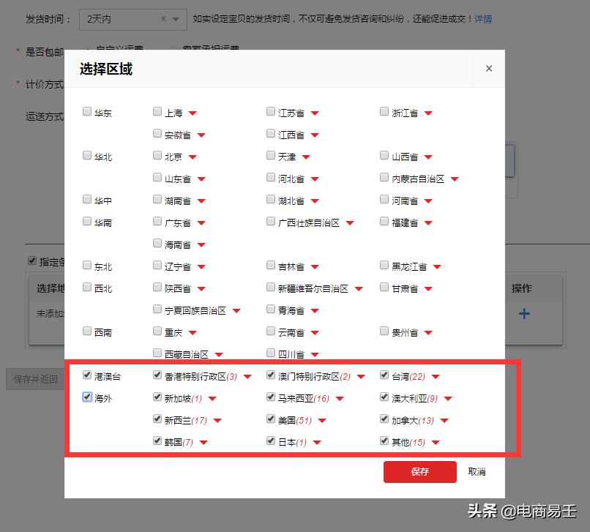The height and width of the screenshot is (532, 590).
Task: Check the 河北省 checkbox
Action: (x=271, y=177)
